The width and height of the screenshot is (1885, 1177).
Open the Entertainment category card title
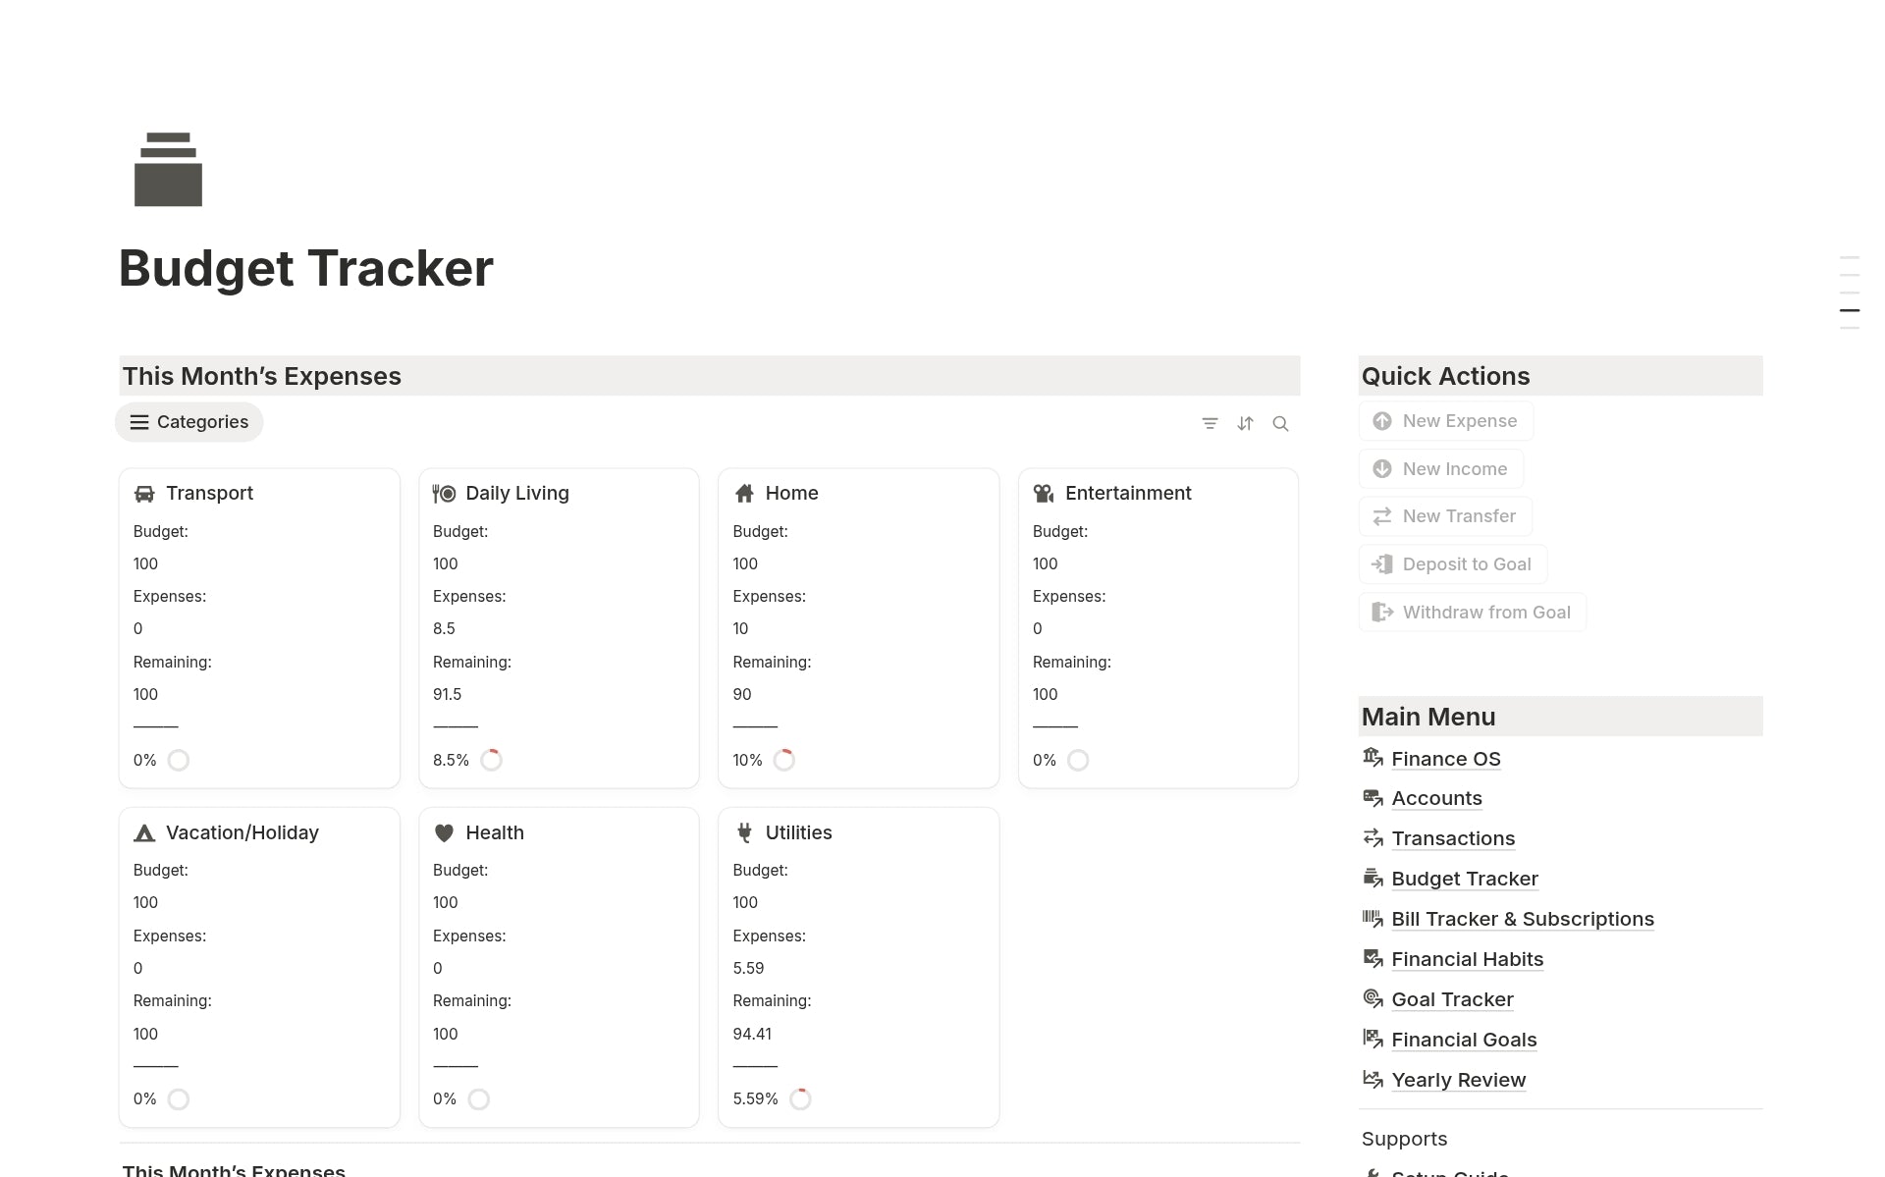[x=1128, y=494]
